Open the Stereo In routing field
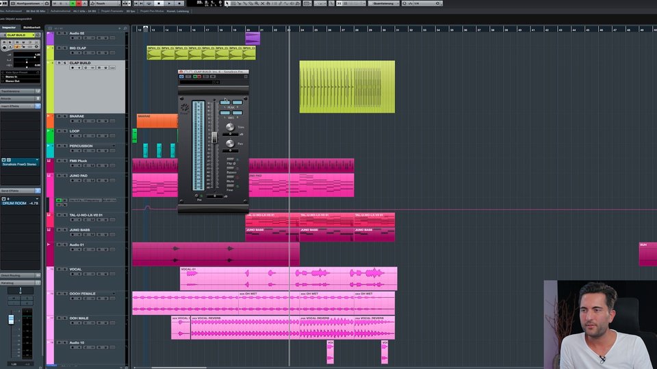The width and height of the screenshot is (657, 369). (20, 77)
